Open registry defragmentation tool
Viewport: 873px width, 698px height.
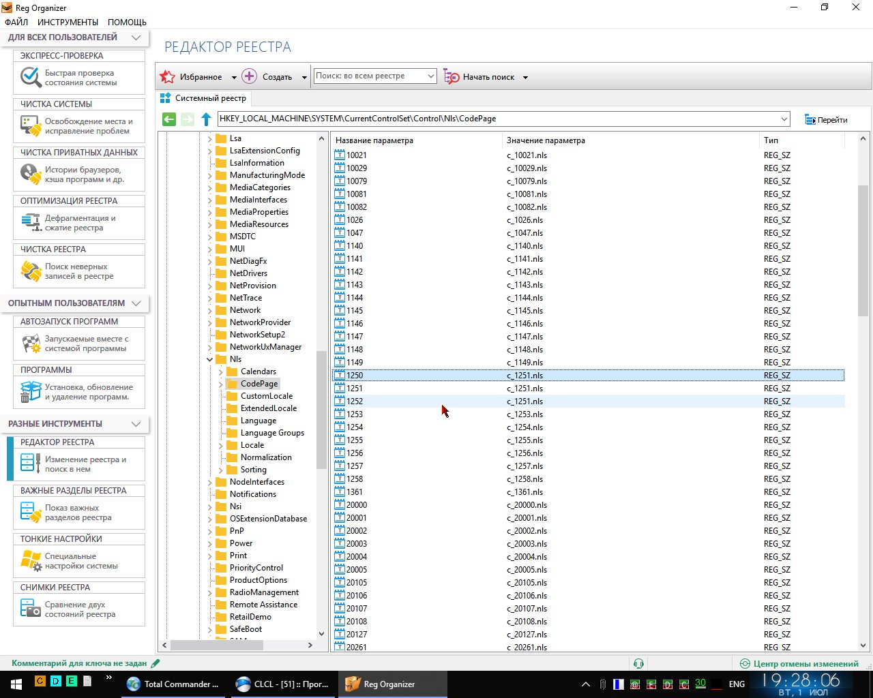79,223
